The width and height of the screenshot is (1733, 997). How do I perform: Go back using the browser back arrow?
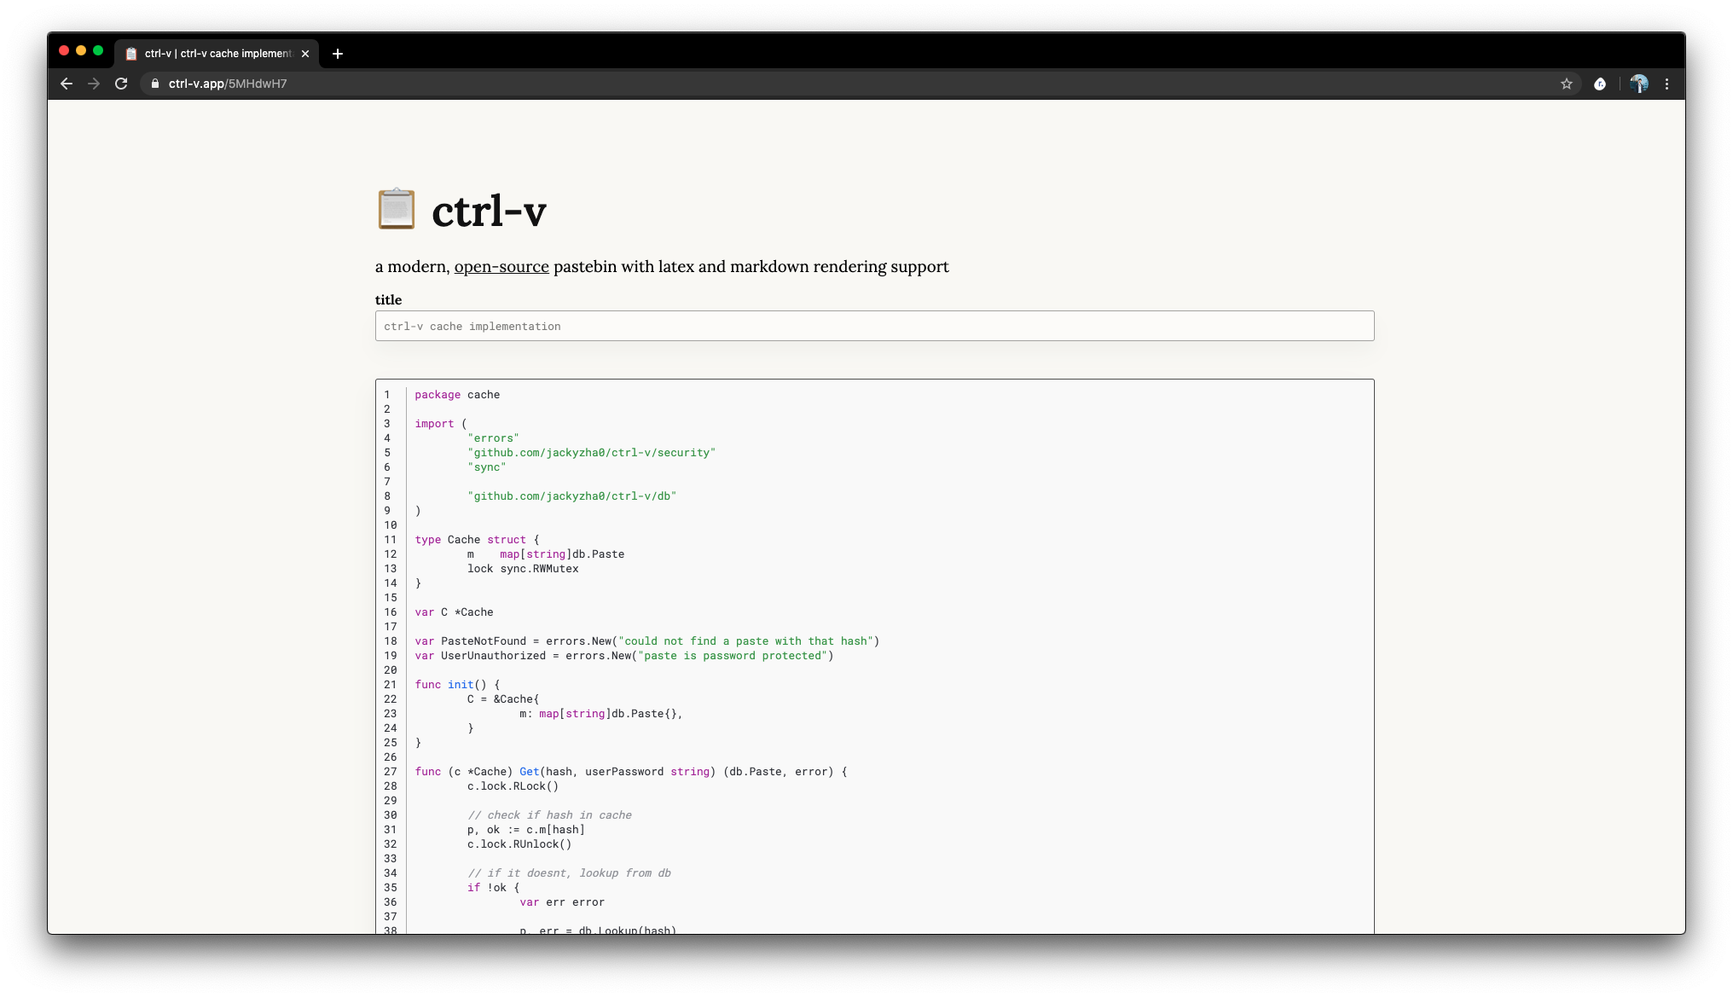[x=67, y=84]
